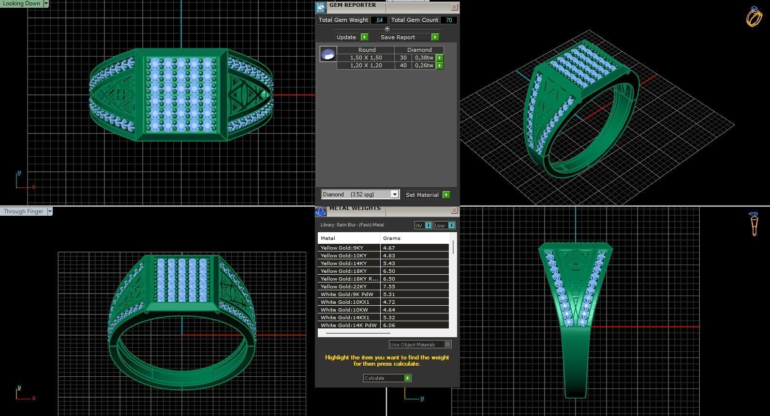Click the Diamond header cell in gem table
770x416 pixels.
coord(419,50)
